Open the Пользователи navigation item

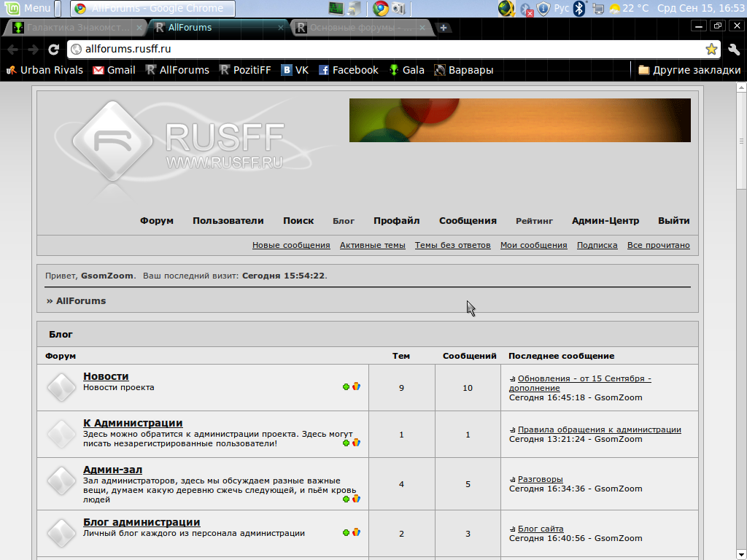click(228, 221)
